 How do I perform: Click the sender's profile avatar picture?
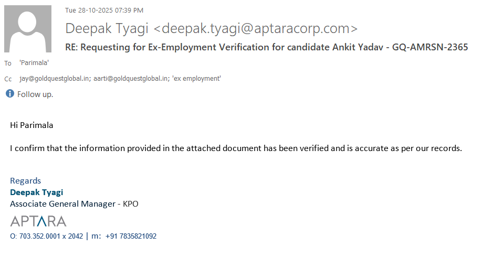(28, 29)
